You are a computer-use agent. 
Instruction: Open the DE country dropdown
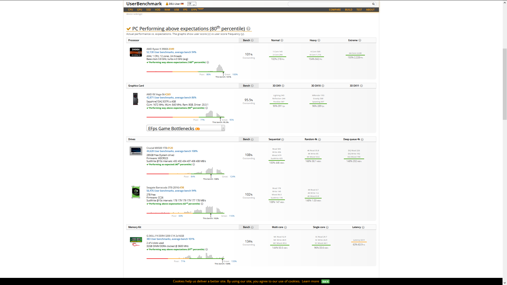coord(192,4)
